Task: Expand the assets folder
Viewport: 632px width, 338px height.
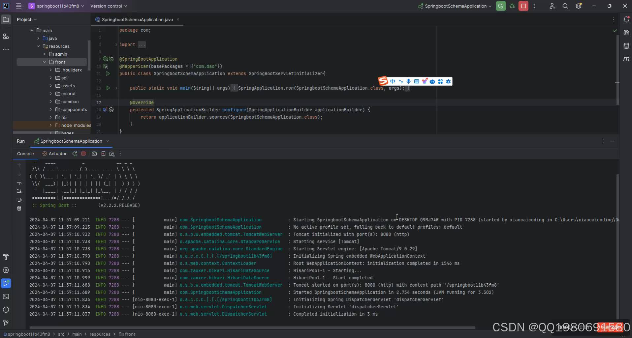Action: (51, 86)
